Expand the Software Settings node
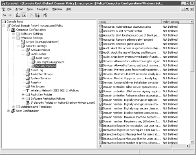The height and width of the screenshot is (155, 196). (x=13, y=34)
